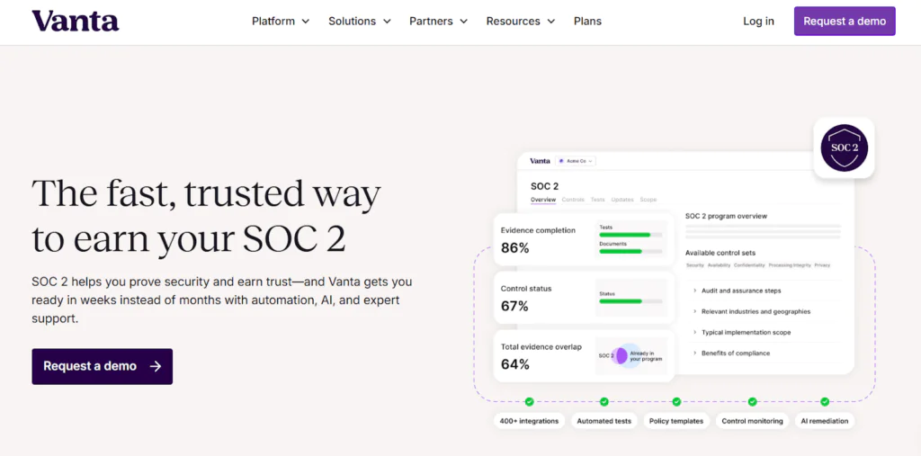Screen dimensions: 921x456
Task: Open the Resources dropdown
Action: (x=521, y=22)
